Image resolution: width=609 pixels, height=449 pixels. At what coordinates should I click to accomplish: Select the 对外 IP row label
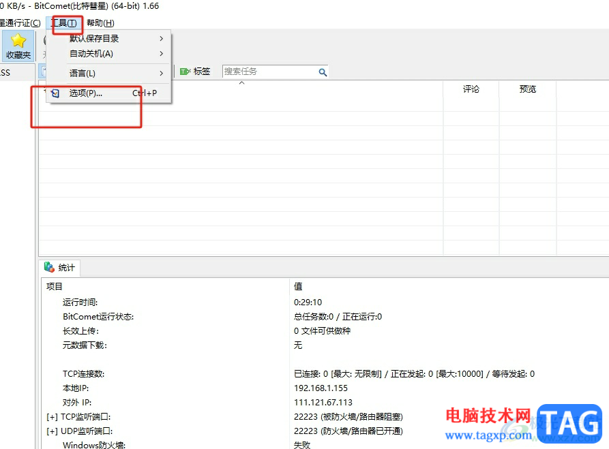77,403
